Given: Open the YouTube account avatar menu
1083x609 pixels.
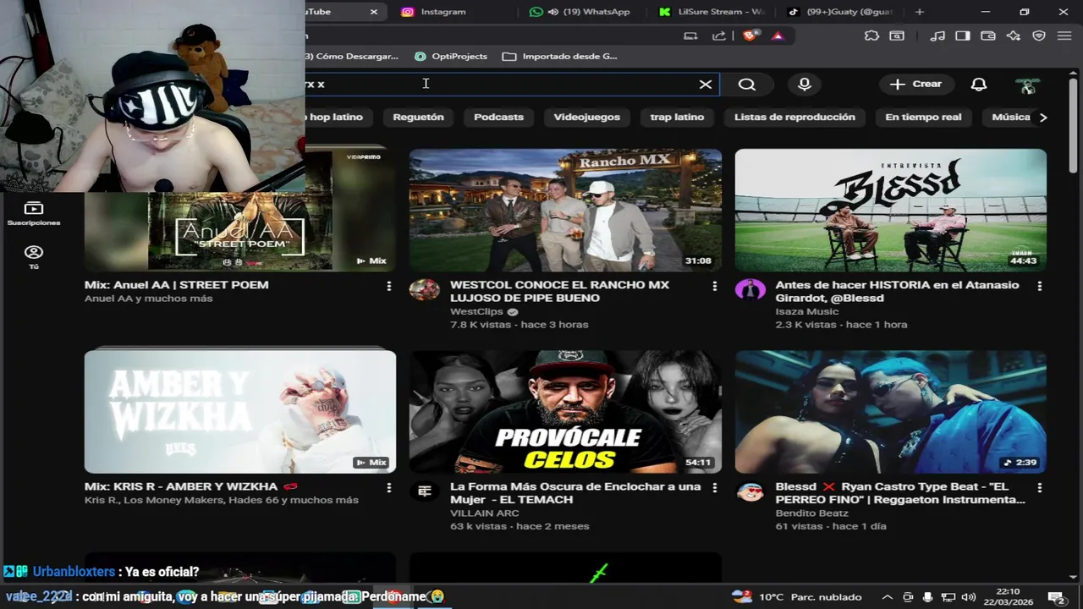Looking at the screenshot, I should point(1028,85).
